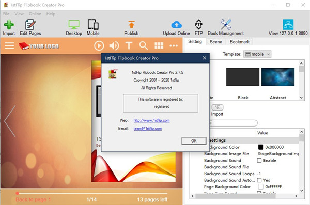The width and height of the screenshot is (310, 205).
Task: Switch to the Setting tab
Action: tap(195, 42)
